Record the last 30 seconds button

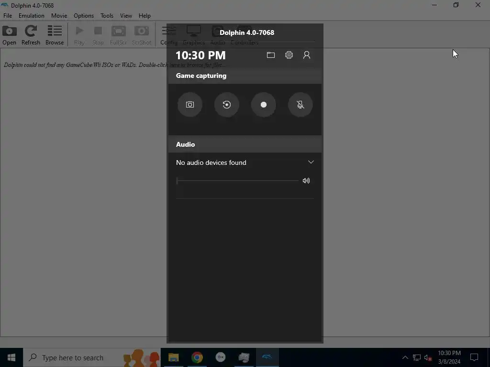pos(226,105)
